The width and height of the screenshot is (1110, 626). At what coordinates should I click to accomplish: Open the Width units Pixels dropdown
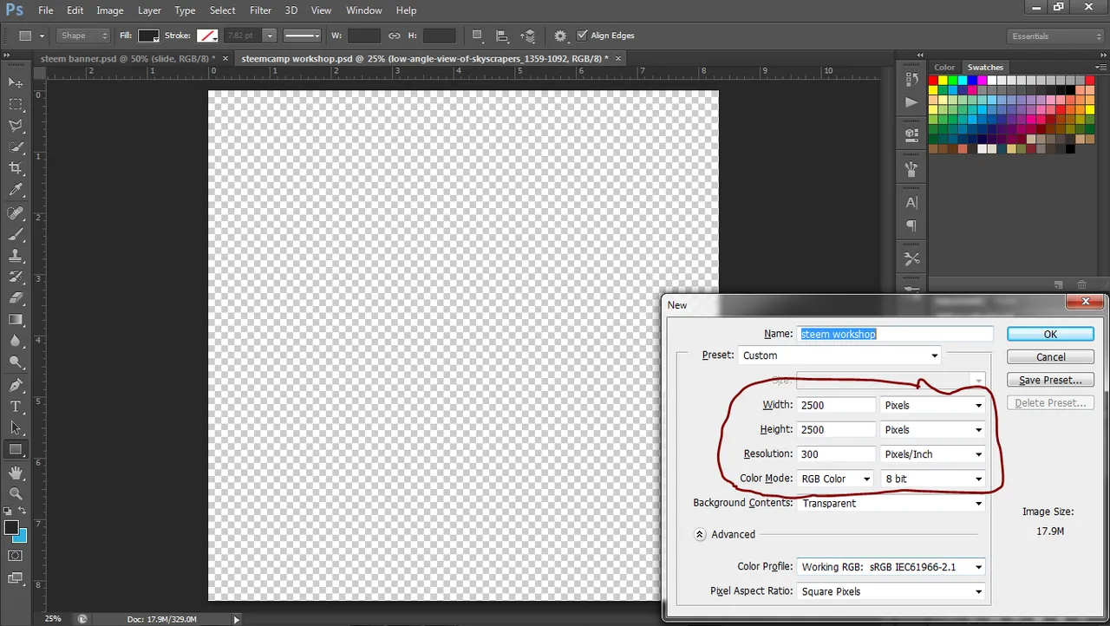933,405
